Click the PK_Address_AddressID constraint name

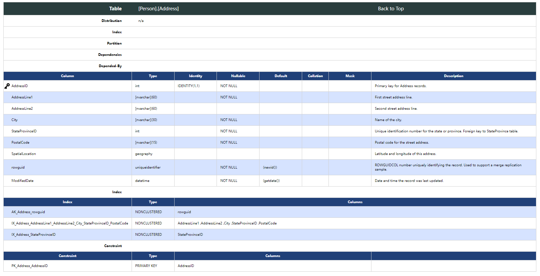[x=29, y=266]
